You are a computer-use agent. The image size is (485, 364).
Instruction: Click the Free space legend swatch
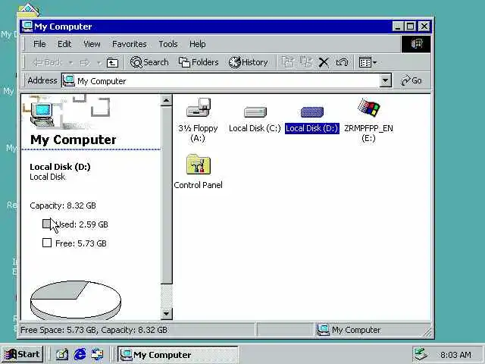tap(47, 243)
